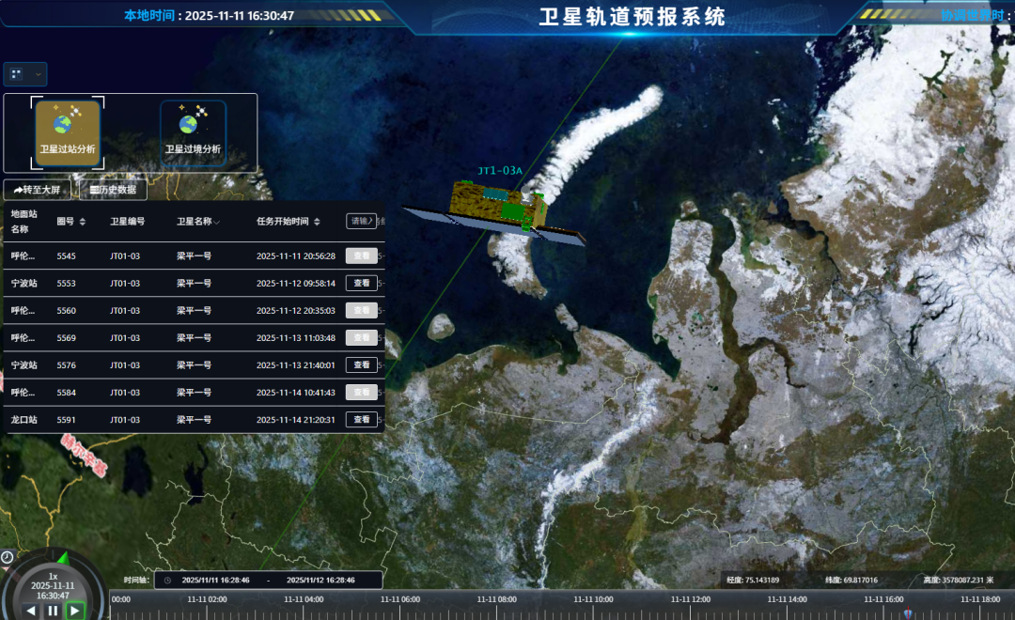Click 查看 for 龙口站 orbit 5591
The width and height of the screenshot is (1015, 620).
(x=362, y=420)
